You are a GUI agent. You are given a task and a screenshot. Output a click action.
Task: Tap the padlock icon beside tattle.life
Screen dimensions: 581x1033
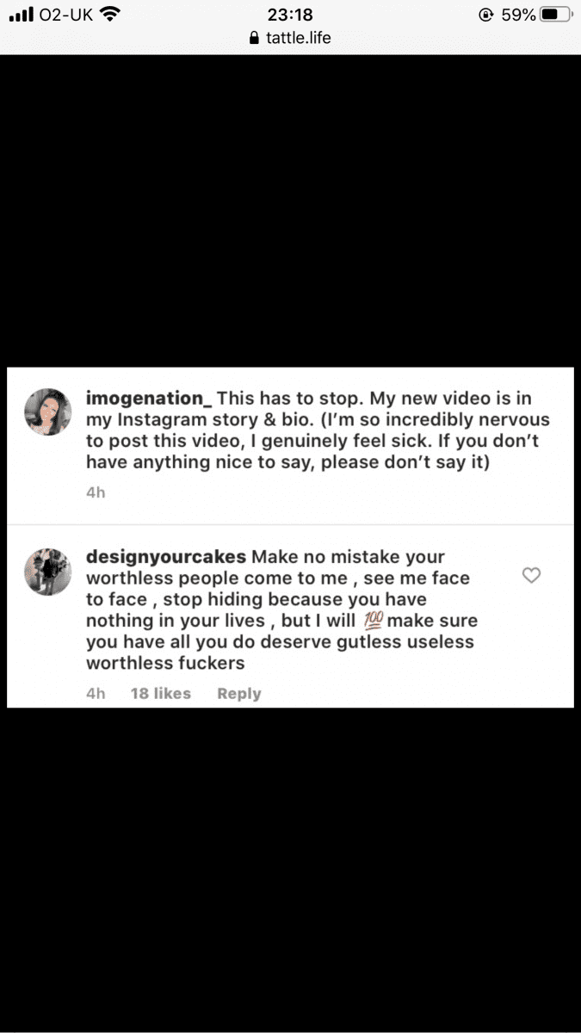(x=253, y=38)
